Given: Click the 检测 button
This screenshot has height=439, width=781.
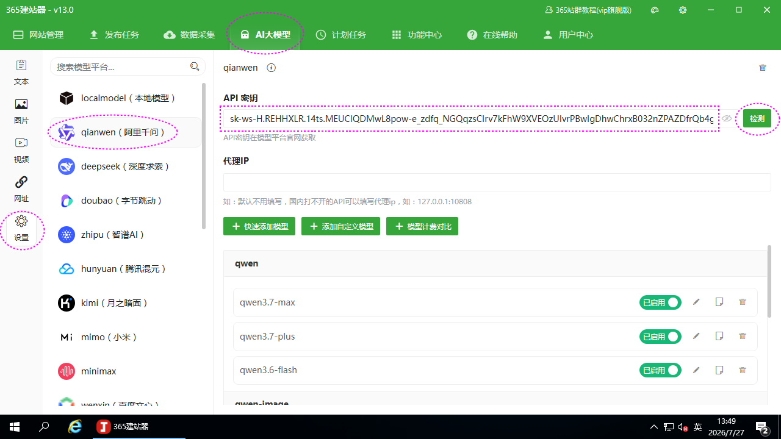Looking at the screenshot, I should tap(757, 119).
